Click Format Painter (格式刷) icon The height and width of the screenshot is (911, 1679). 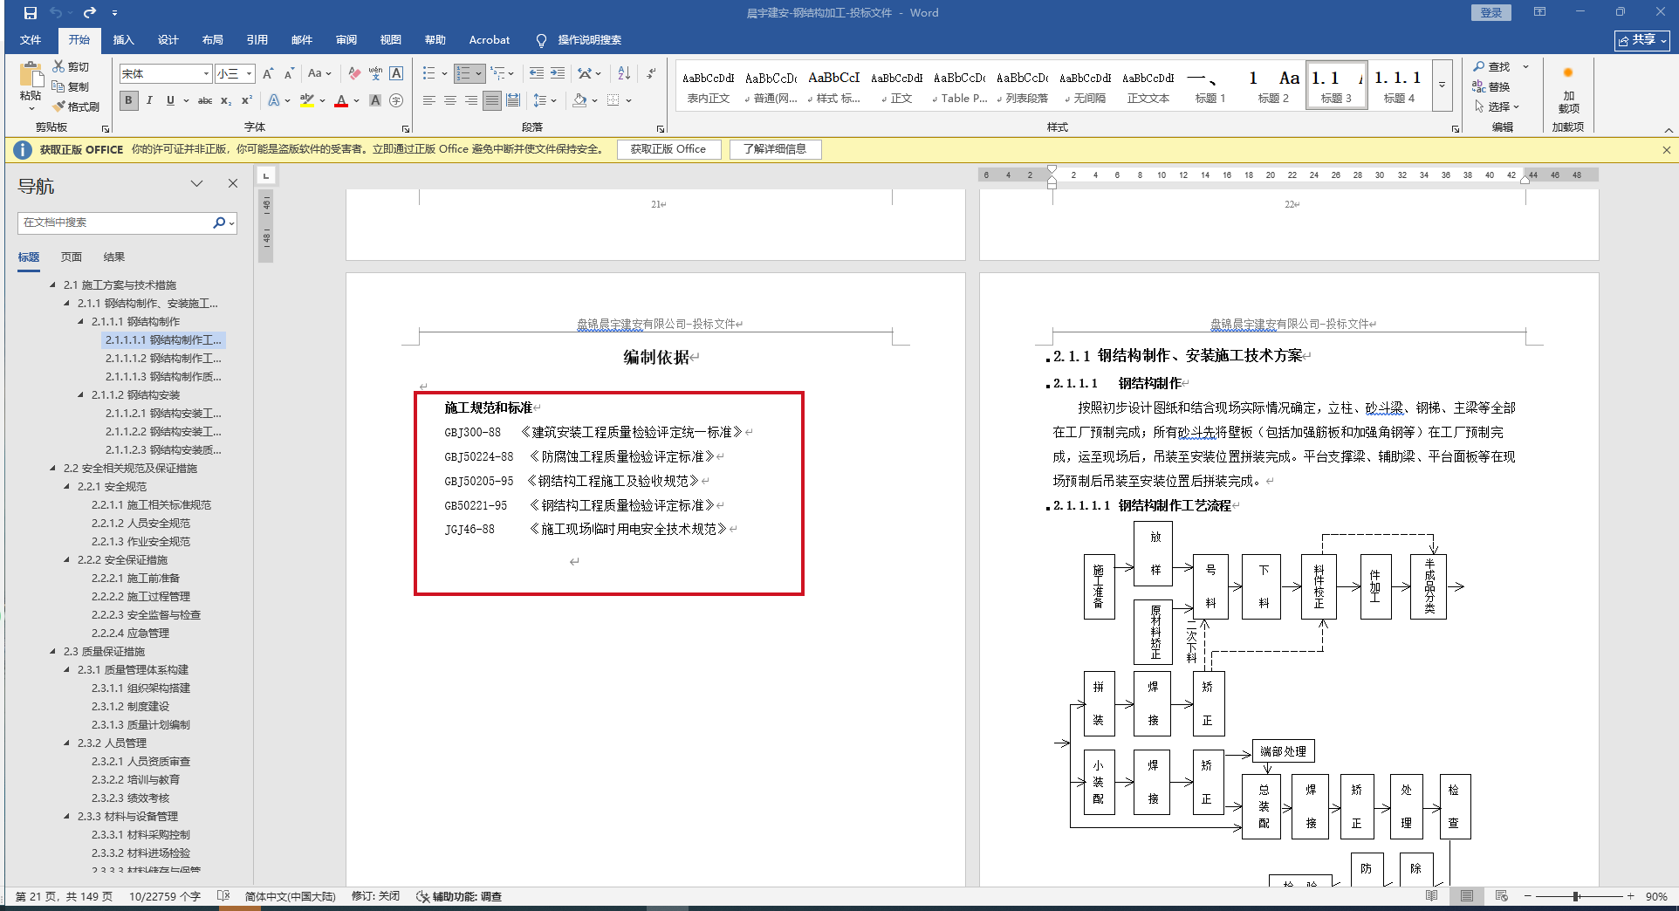point(58,106)
